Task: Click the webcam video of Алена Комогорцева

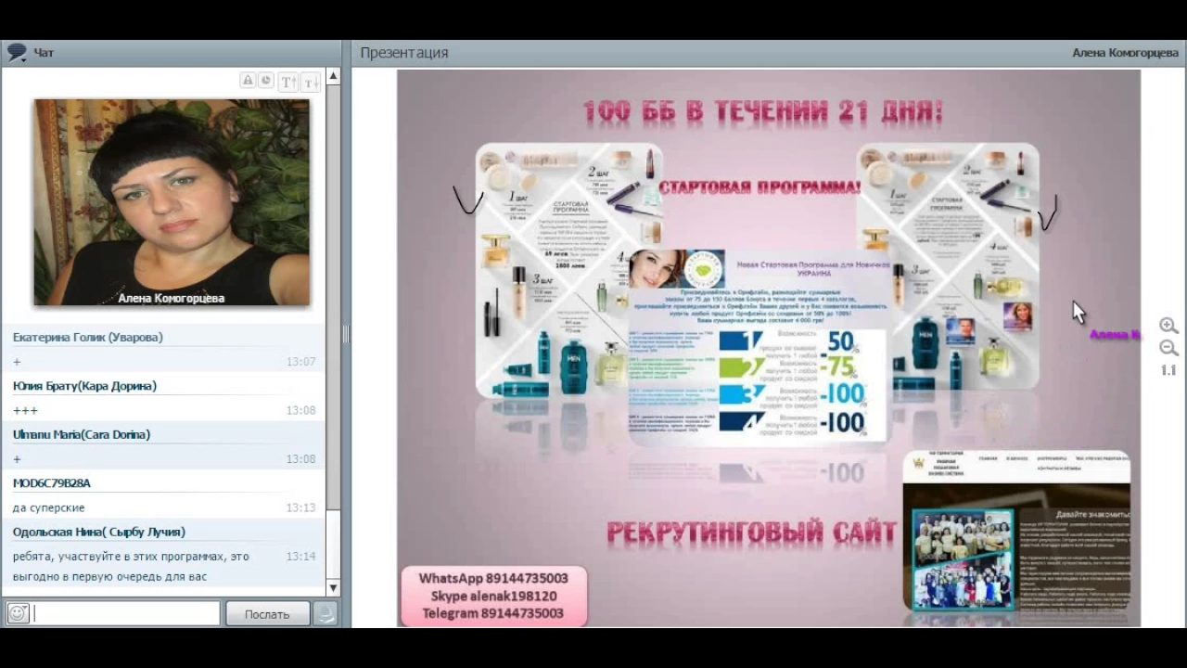Action: (x=172, y=202)
